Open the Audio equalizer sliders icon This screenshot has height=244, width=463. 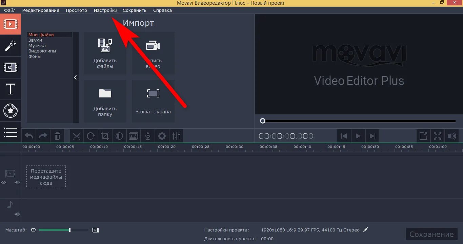(176, 136)
